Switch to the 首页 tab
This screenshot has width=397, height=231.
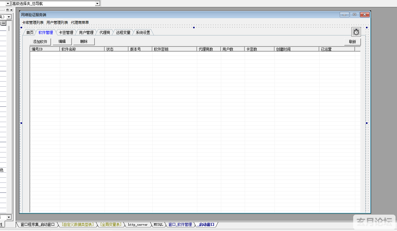click(x=30, y=32)
